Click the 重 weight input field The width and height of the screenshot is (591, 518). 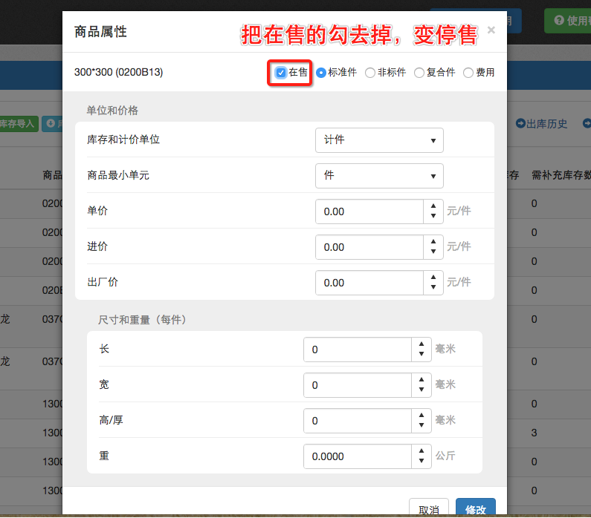[358, 456]
